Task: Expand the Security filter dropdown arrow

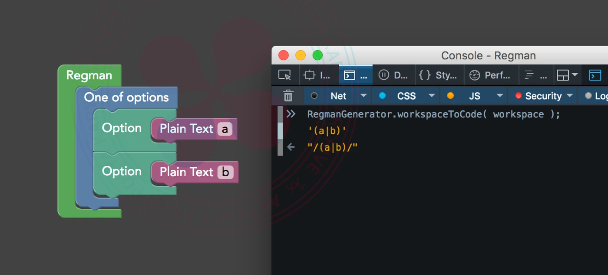Action: pyautogui.click(x=569, y=96)
